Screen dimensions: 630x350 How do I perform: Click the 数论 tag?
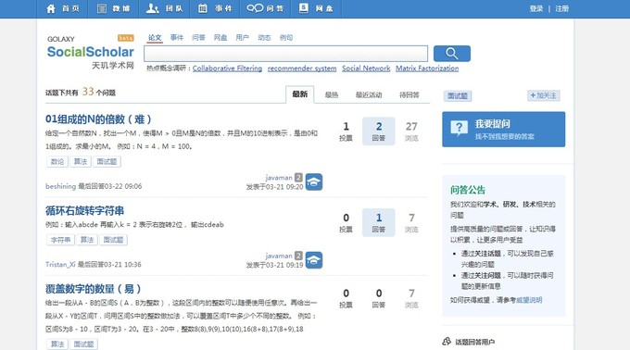pyautogui.click(x=57, y=162)
